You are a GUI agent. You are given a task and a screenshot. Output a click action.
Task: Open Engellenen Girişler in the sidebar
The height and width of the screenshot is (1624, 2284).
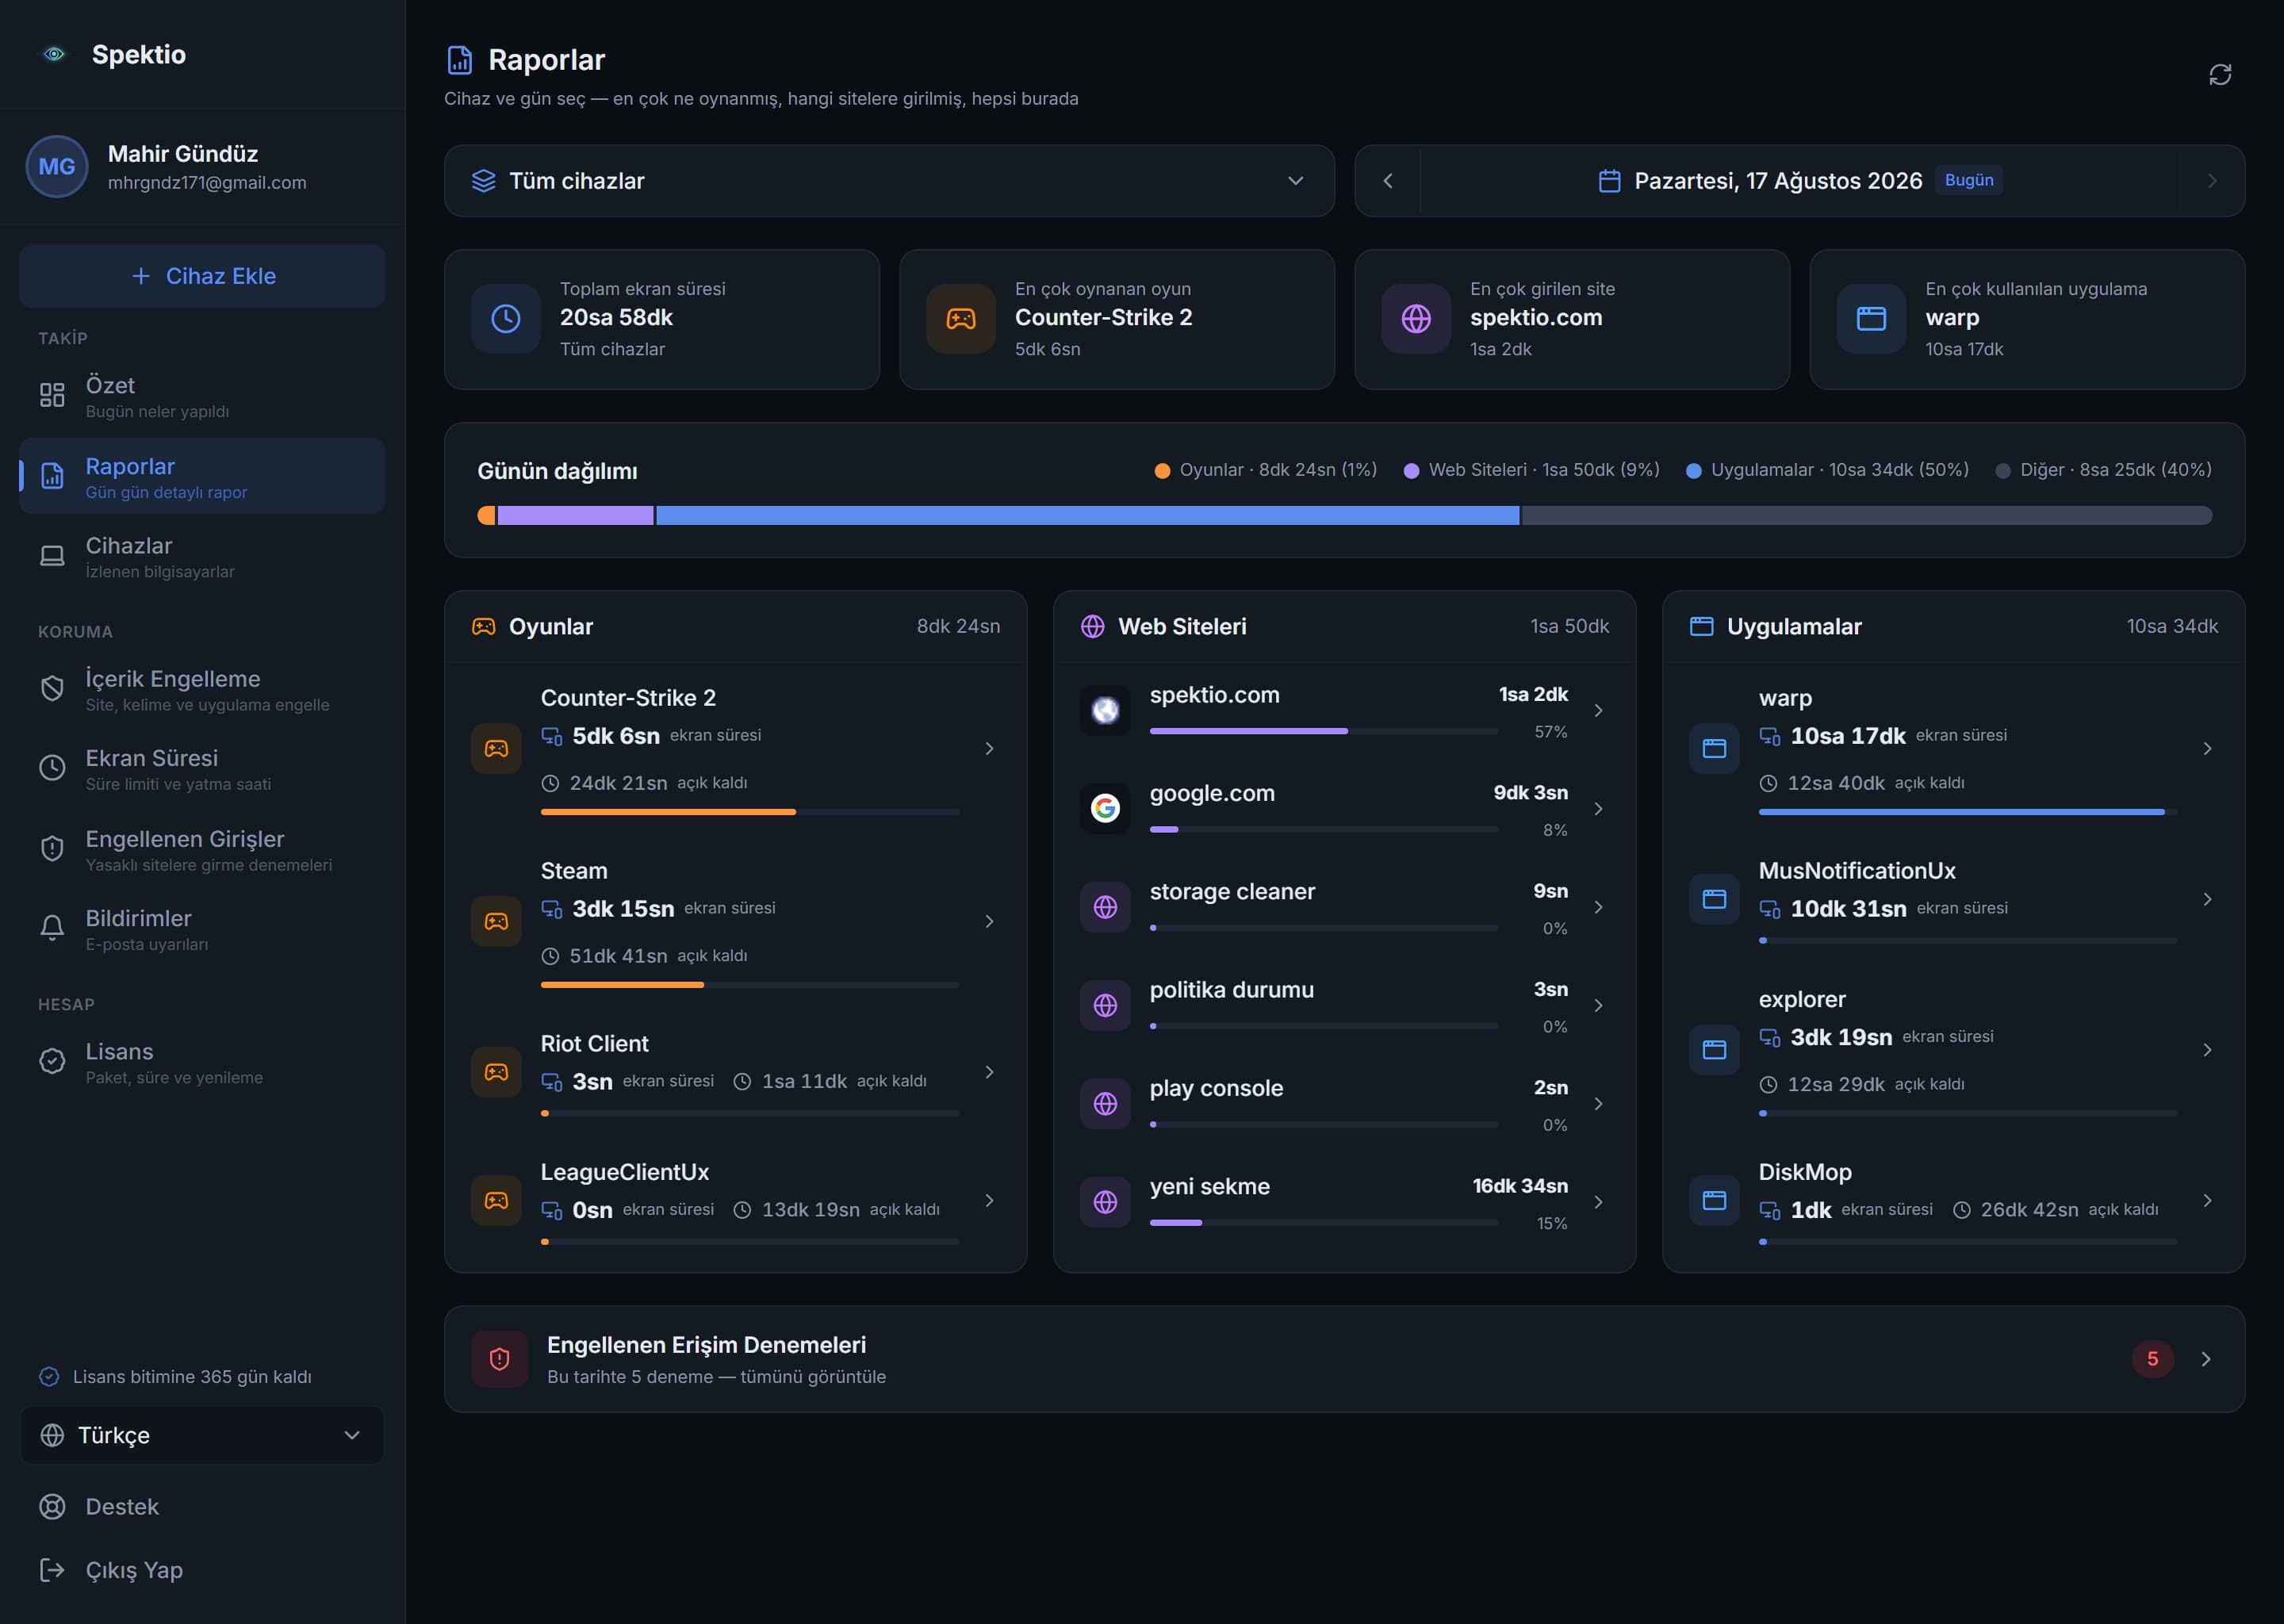pos(202,849)
